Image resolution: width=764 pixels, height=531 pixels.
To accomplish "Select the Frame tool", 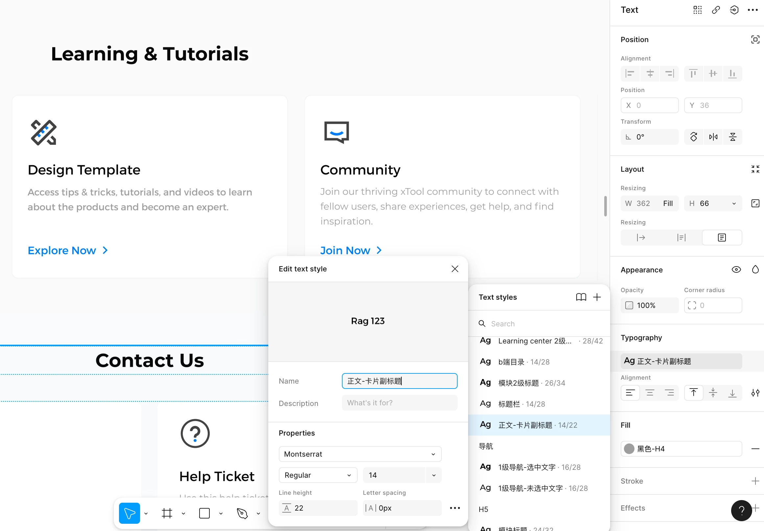I will click(x=167, y=513).
